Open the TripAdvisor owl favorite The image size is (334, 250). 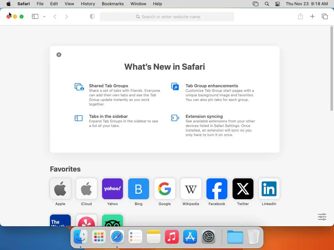tap(113, 220)
